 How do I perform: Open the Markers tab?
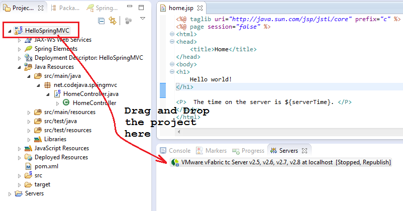click(x=211, y=151)
